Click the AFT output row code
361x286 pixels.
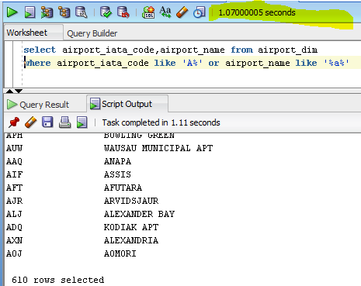coord(15,188)
